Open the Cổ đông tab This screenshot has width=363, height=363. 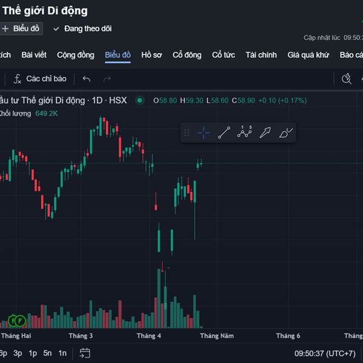(187, 55)
